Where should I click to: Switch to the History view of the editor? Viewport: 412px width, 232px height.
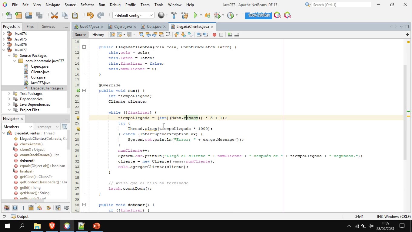(98, 34)
